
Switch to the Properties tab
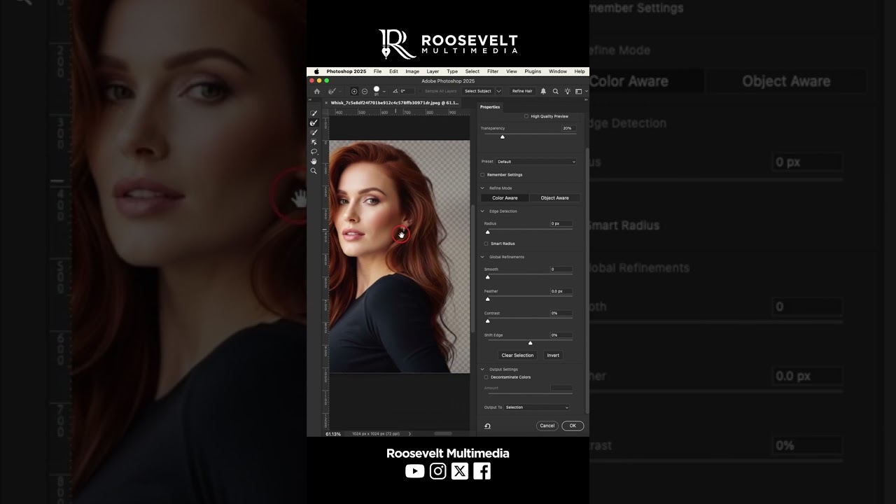point(490,107)
